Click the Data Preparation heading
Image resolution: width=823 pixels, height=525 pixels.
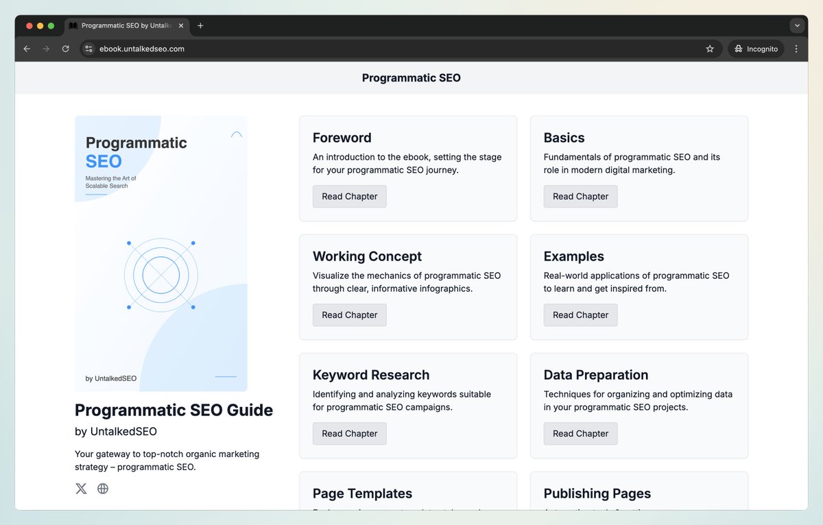coord(596,375)
